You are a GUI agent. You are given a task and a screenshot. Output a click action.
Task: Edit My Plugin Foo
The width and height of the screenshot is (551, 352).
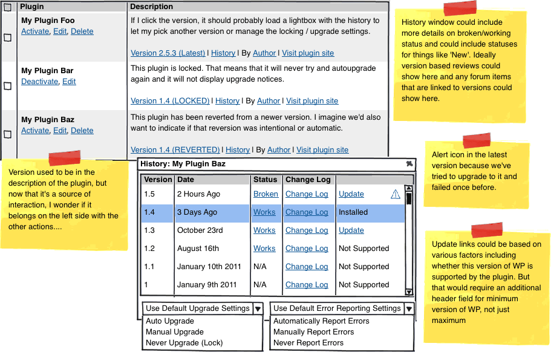tap(60, 31)
